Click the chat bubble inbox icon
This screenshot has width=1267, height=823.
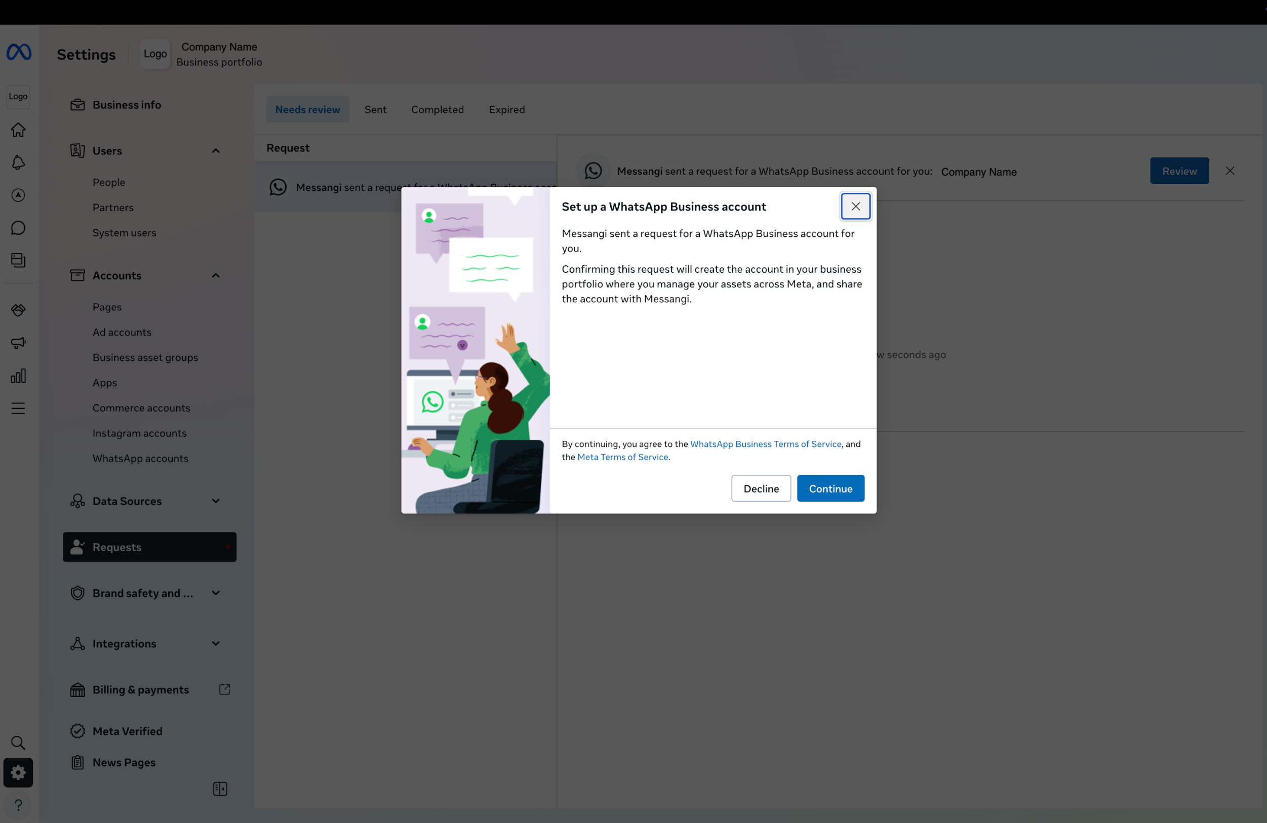tap(18, 228)
